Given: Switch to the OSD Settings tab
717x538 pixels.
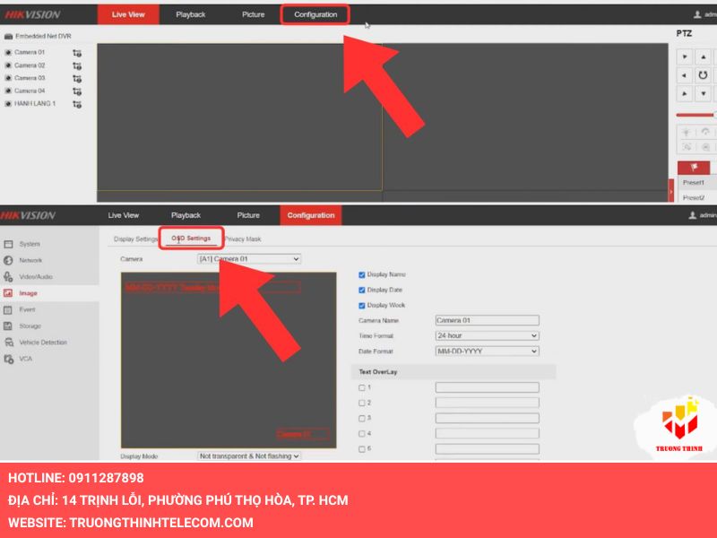Looking at the screenshot, I should click(191, 239).
